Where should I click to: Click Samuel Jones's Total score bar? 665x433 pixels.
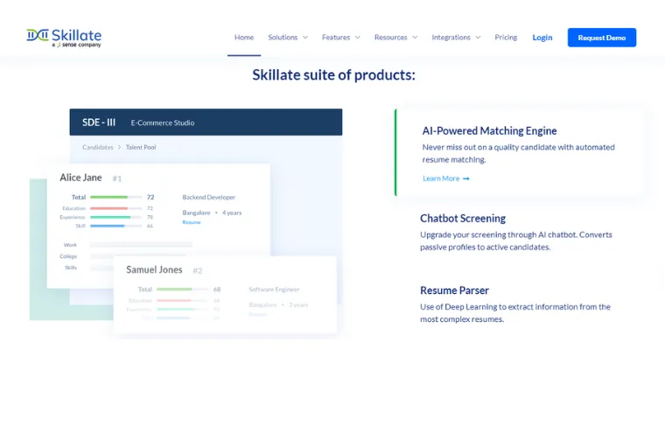tap(182, 290)
